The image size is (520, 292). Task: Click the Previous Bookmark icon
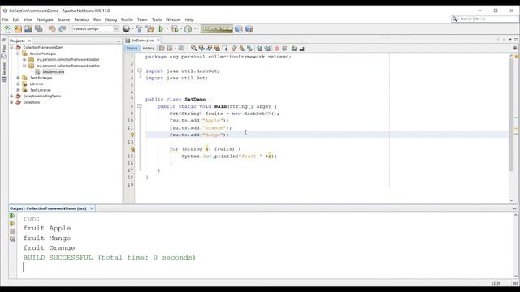click(x=235, y=49)
